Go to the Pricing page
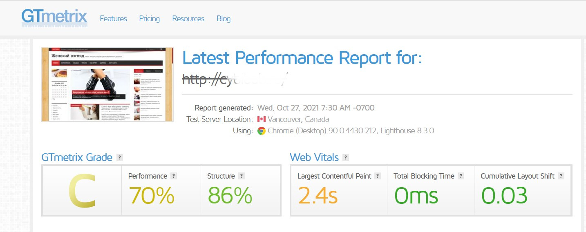Image resolution: width=586 pixels, height=232 pixels. (149, 19)
